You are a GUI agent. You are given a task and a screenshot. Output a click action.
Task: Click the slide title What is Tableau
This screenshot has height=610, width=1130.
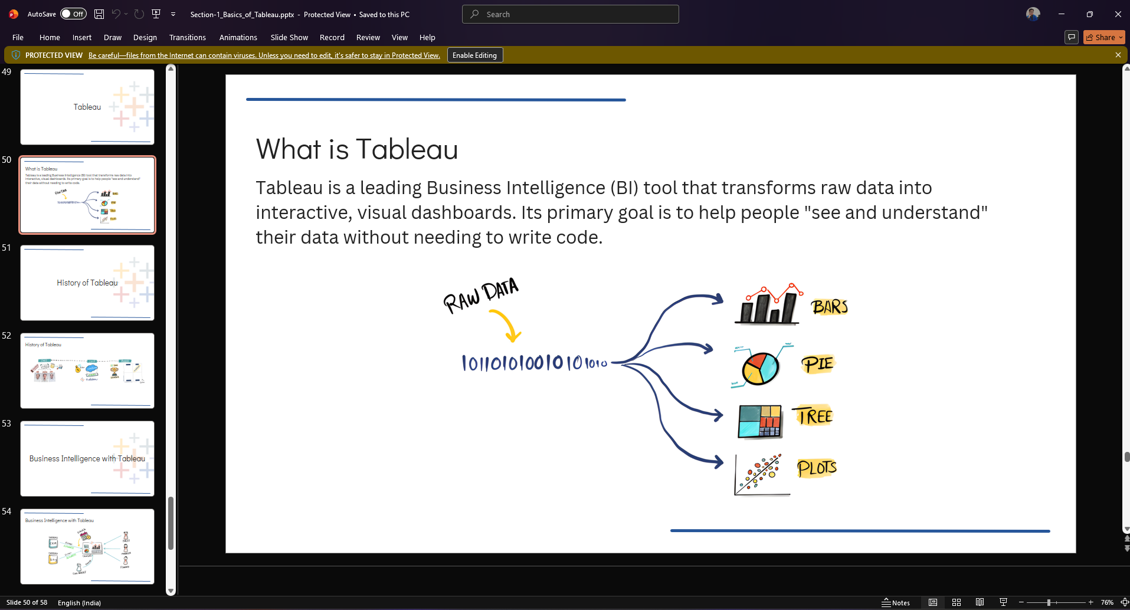(x=357, y=149)
